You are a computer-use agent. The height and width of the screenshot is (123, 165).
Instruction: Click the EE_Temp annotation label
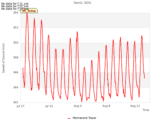point(29,11)
